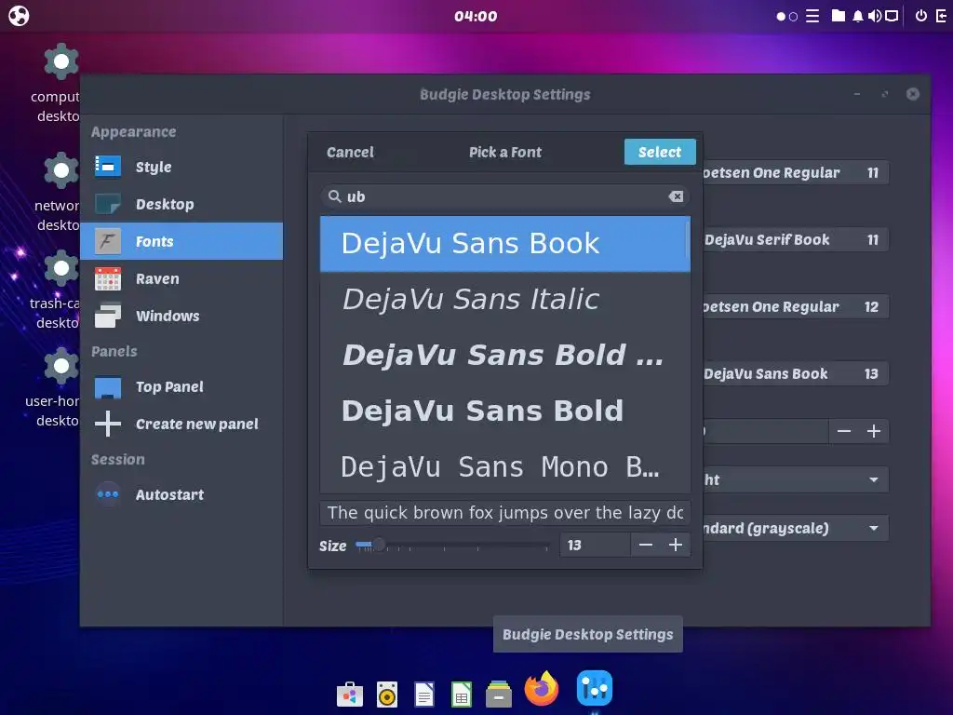Select the Fonts sidebar entry
The height and width of the screenshot is (715, 953).
pos(181,241)
